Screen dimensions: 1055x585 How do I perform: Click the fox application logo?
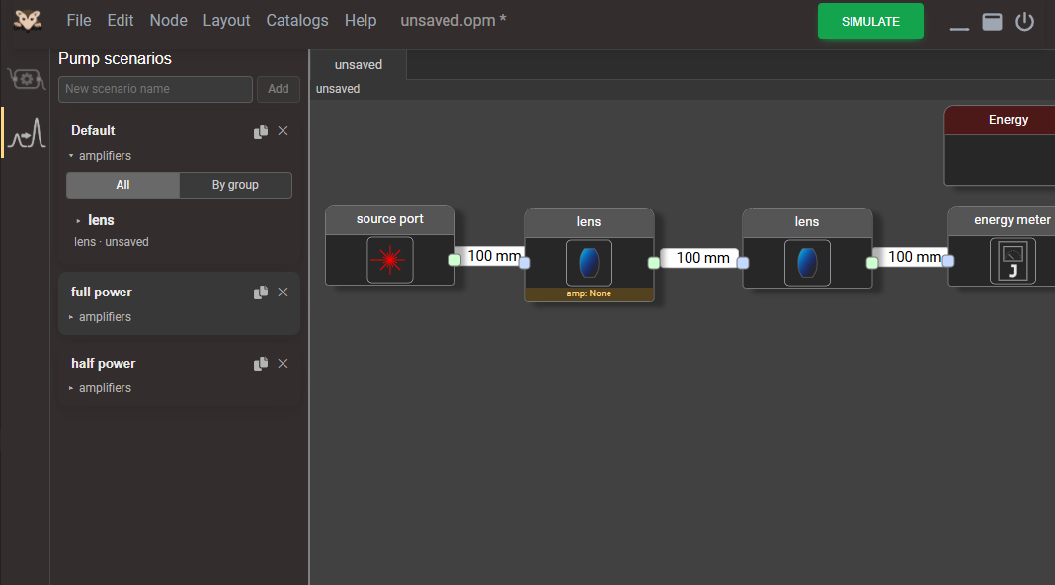click(x=28, y=20)
